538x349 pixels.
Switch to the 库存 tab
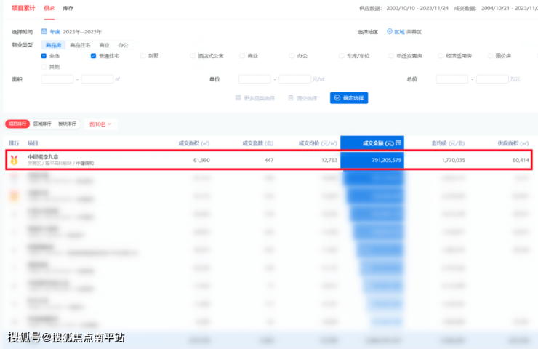68,8
